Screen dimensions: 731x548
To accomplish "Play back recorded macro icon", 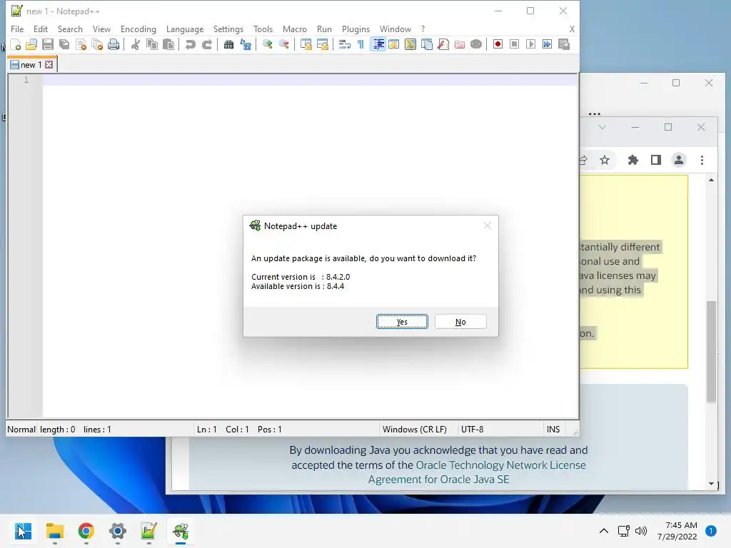I will (x=530, y=44).
